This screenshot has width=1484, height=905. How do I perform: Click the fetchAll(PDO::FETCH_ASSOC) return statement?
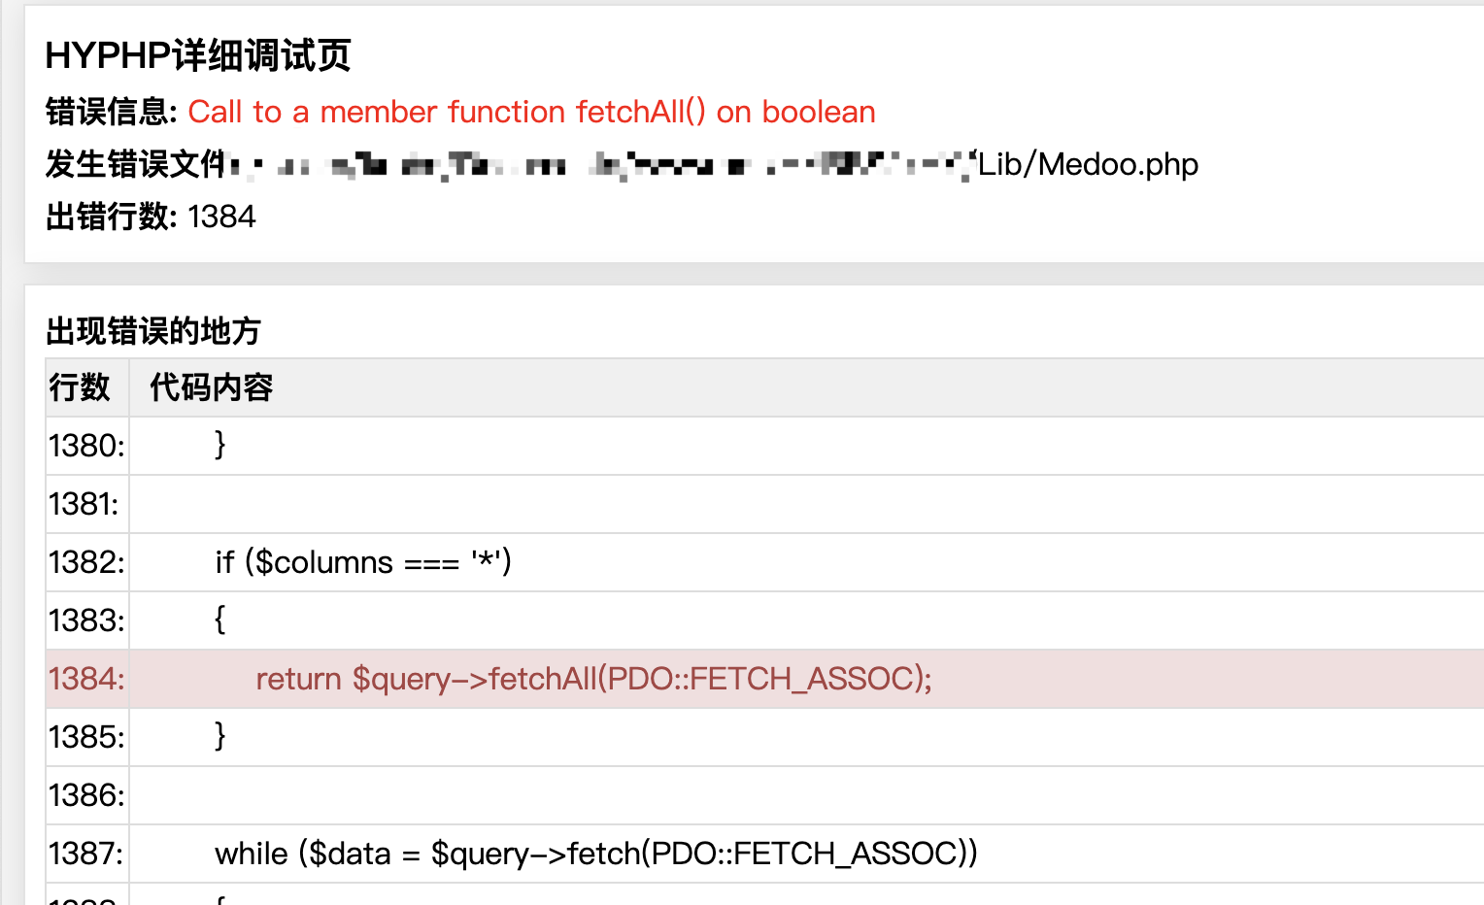(593, 679)
